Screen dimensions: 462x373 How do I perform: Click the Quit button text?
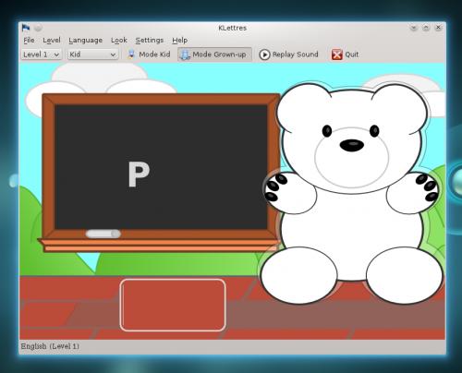tap(352, 54)
